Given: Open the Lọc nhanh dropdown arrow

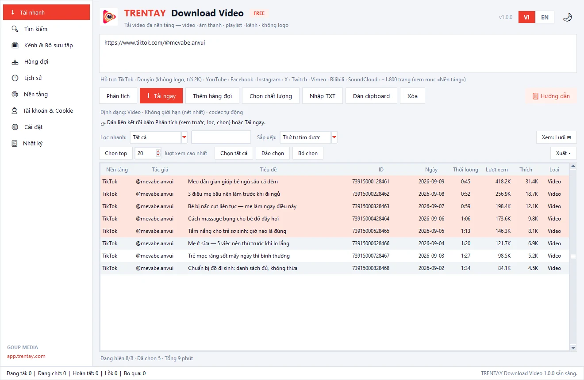Looking at the screenshot, I should point(184,137).
